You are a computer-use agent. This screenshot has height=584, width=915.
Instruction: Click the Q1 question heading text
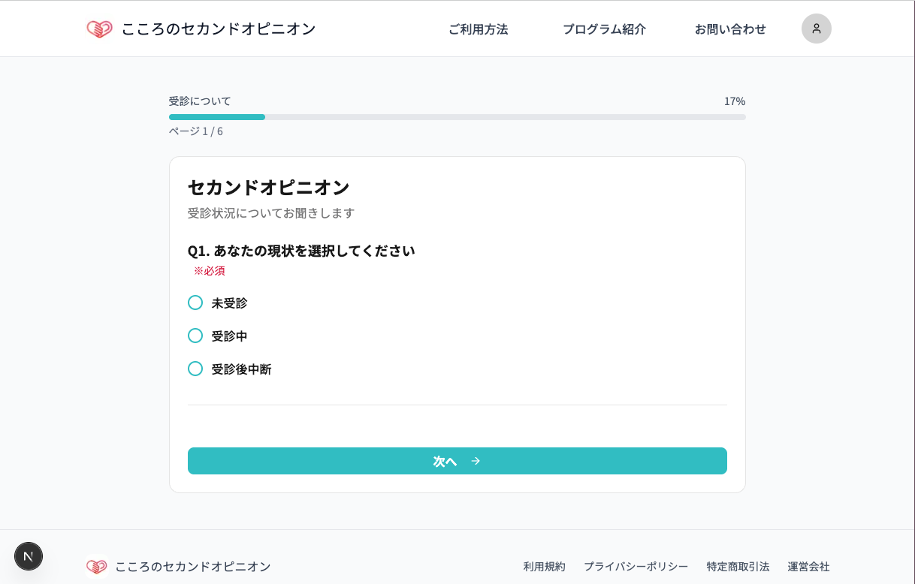[x=301, y=251]
